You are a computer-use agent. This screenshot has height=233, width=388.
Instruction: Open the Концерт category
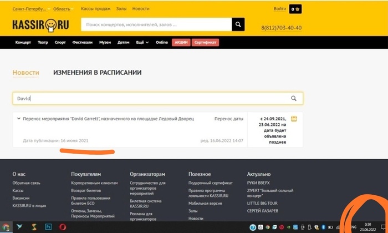coord(23,42)
